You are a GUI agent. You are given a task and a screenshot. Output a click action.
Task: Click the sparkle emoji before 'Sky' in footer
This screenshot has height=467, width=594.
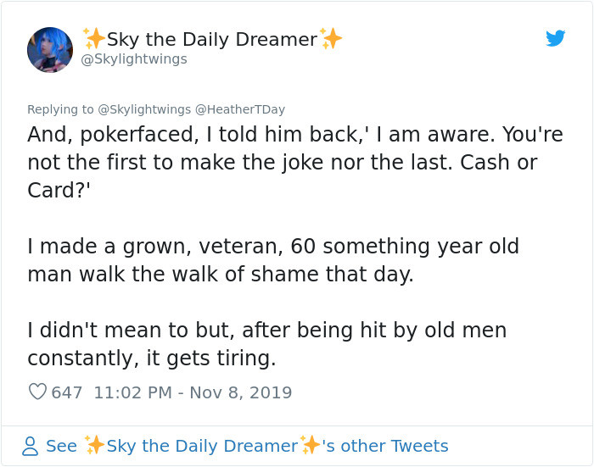click(x=94, y=446)
